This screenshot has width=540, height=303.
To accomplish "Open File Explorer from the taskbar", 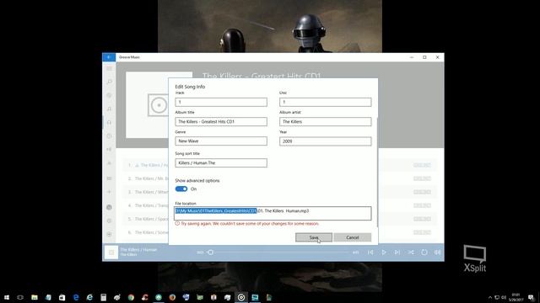I will pyautogui.click(x=35, y=297).
